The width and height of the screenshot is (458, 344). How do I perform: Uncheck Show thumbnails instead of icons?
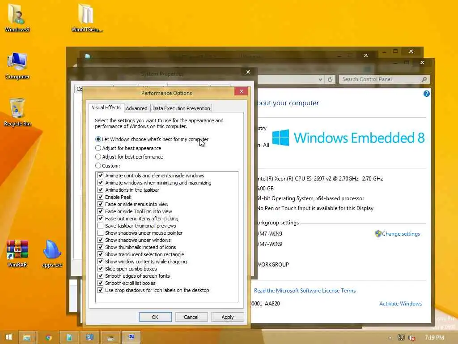coord(101,247)
